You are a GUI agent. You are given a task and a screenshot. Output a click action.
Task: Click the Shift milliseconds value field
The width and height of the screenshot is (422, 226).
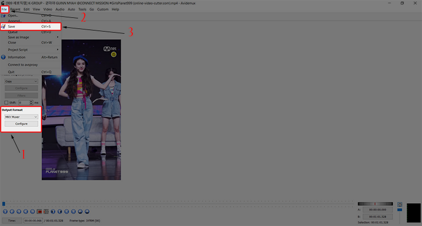24,103
